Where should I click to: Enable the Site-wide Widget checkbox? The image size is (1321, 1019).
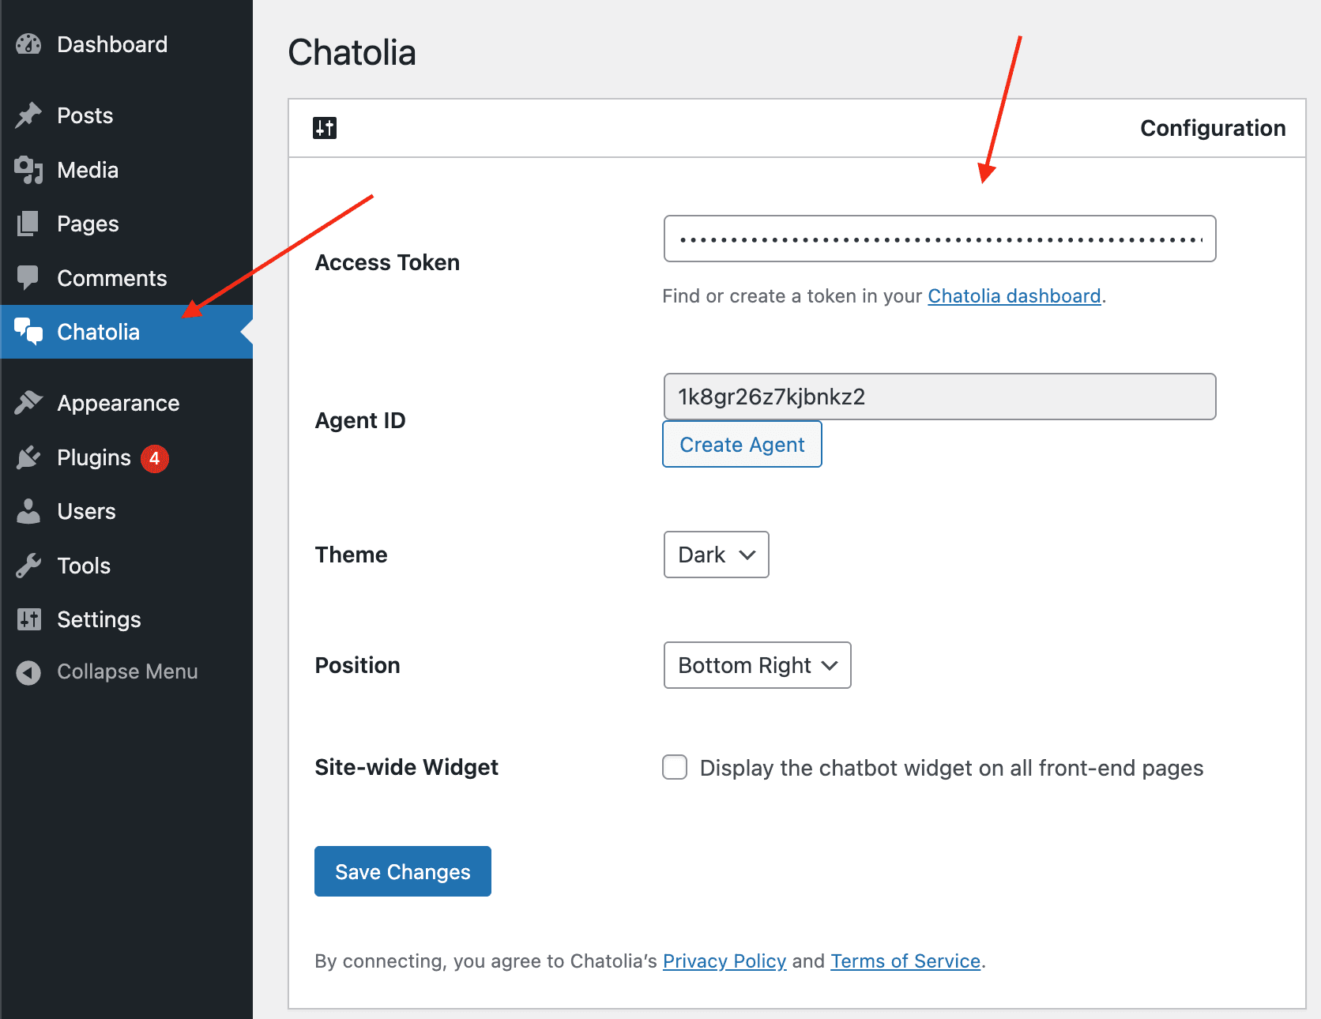(675, 767)
